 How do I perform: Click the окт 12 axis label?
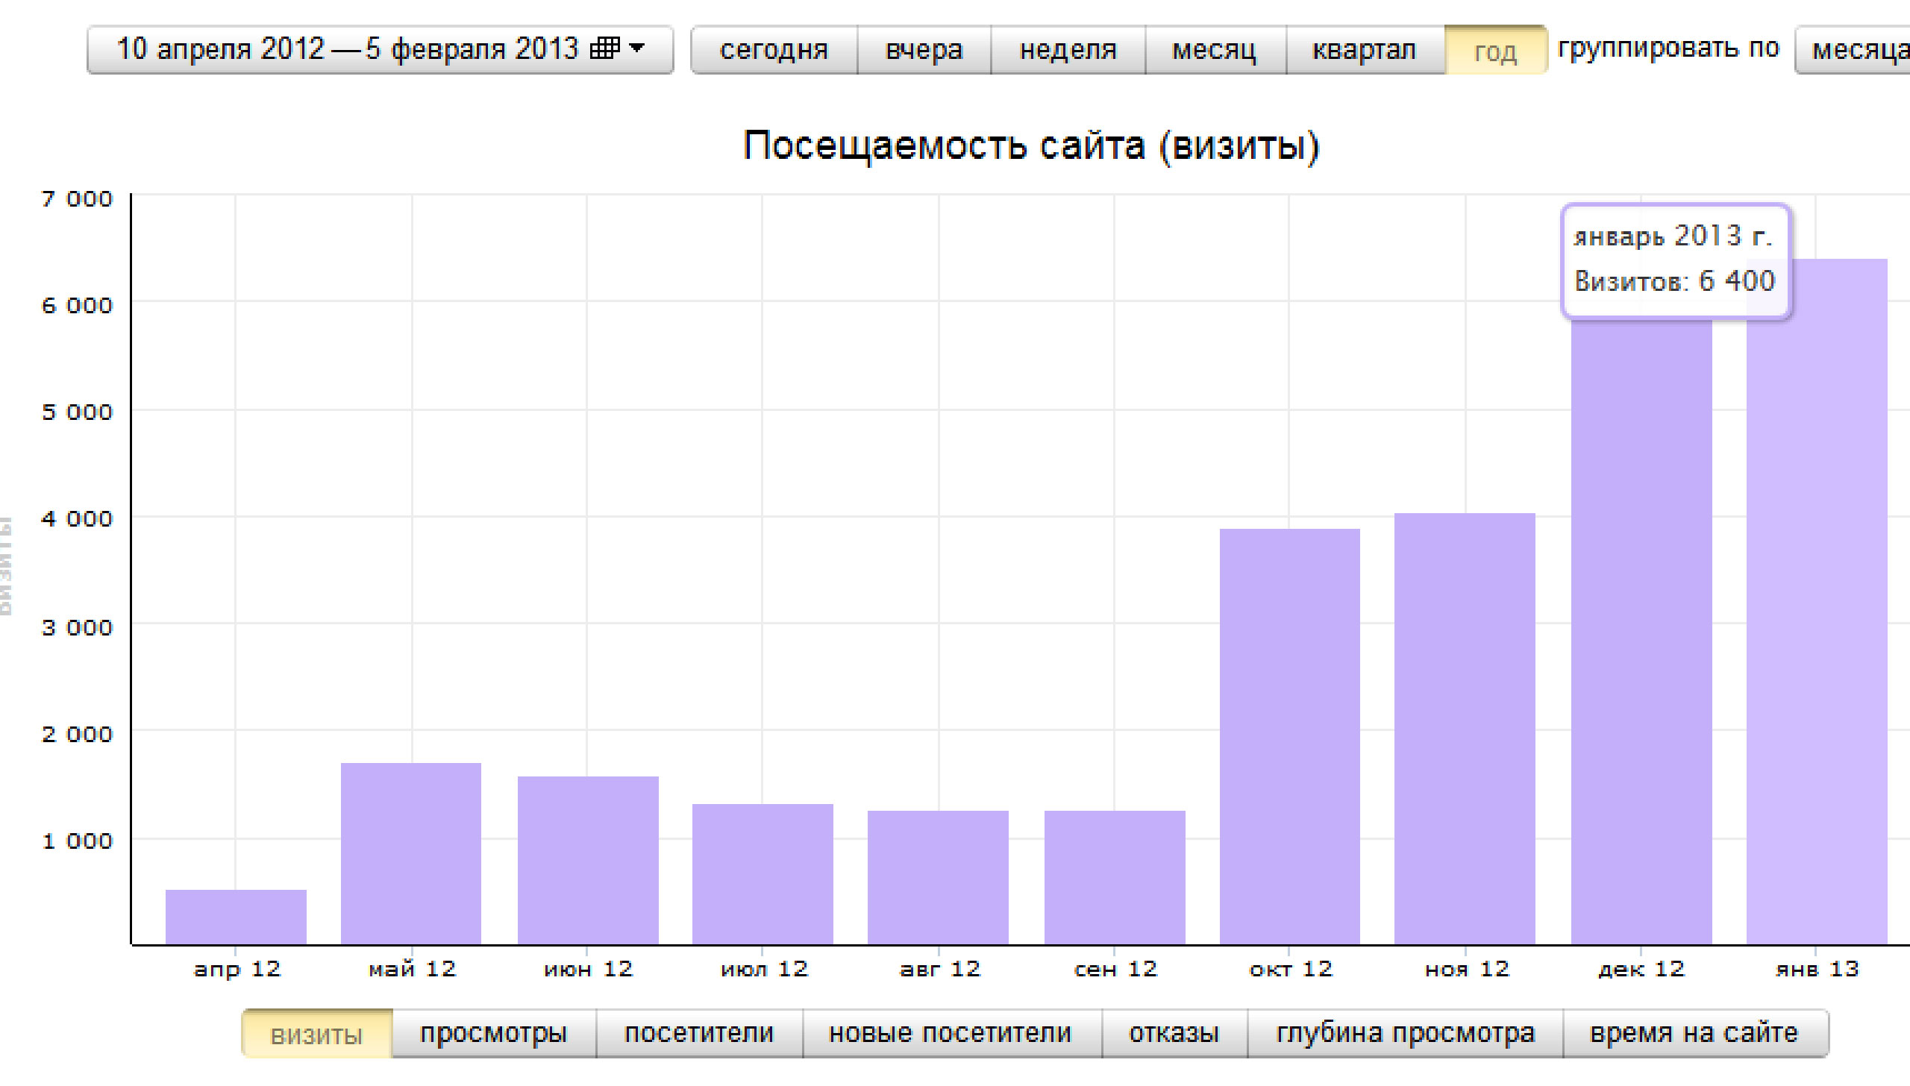pos(1291,969)
